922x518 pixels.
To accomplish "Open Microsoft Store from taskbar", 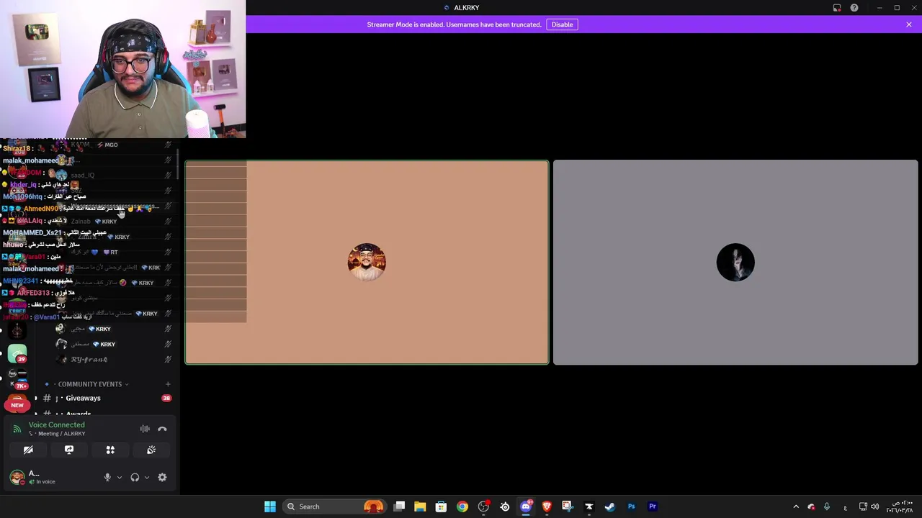I will tap(441, 506).
